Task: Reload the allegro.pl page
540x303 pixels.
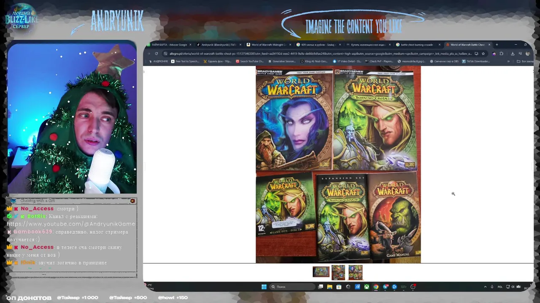Action: pyautogui.click(x=156, y=53)
